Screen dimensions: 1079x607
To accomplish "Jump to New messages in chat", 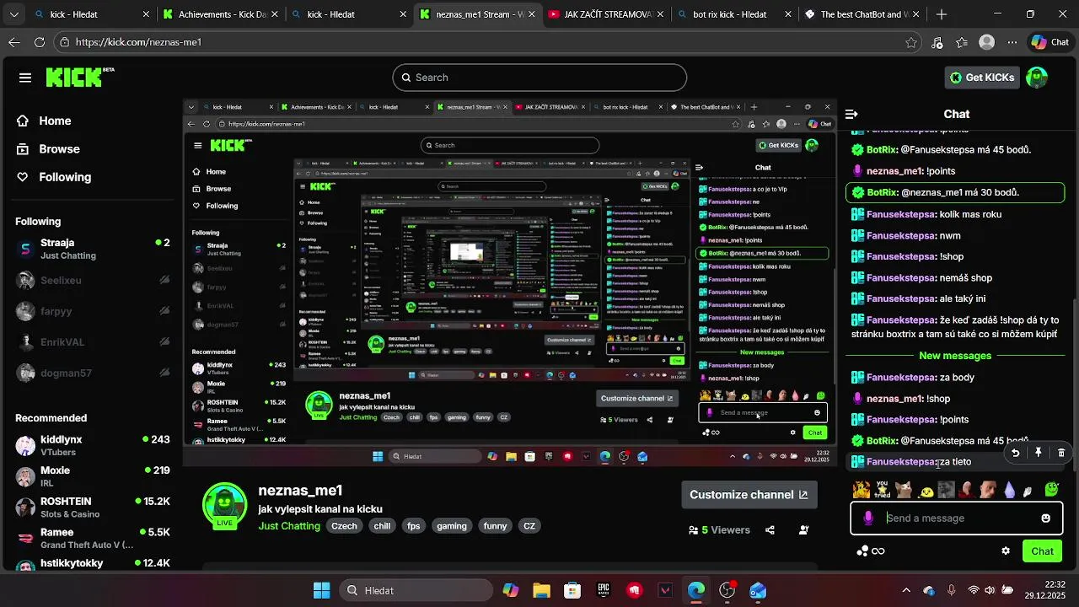I will pyautogui.click(x=955, y=356).
